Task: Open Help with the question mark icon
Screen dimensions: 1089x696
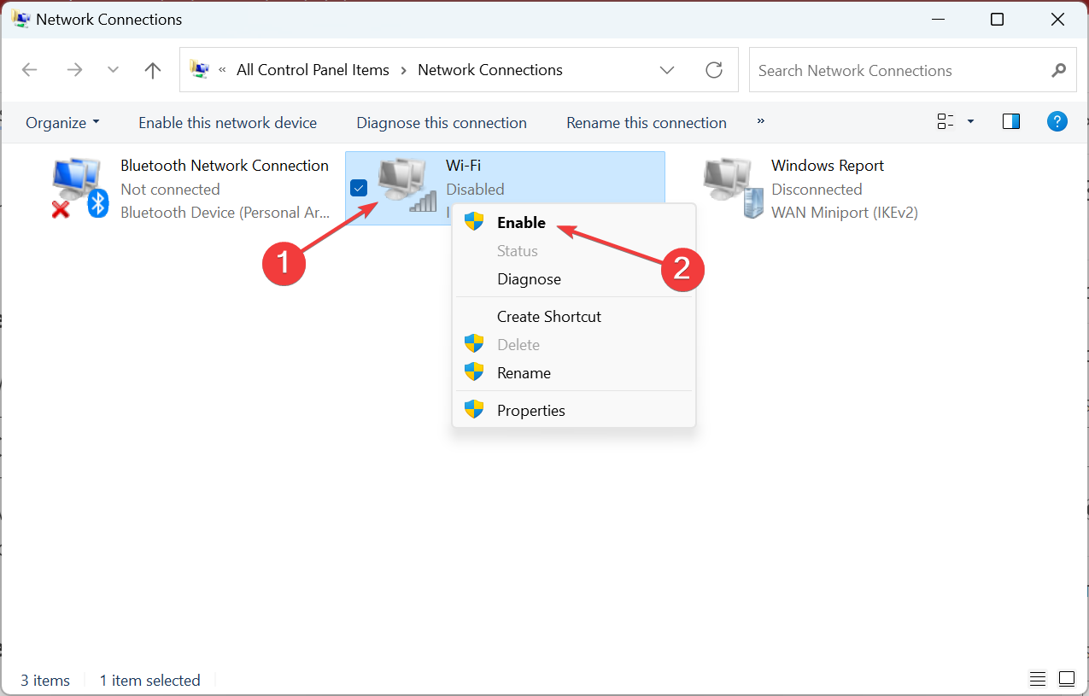Action: point(1057,122)
